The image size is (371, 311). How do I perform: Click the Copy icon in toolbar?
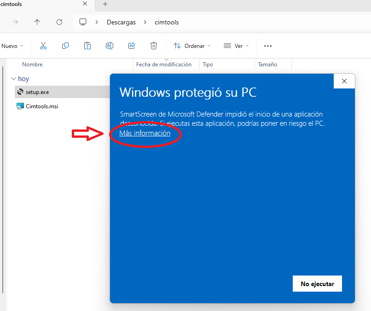(65, 46)
